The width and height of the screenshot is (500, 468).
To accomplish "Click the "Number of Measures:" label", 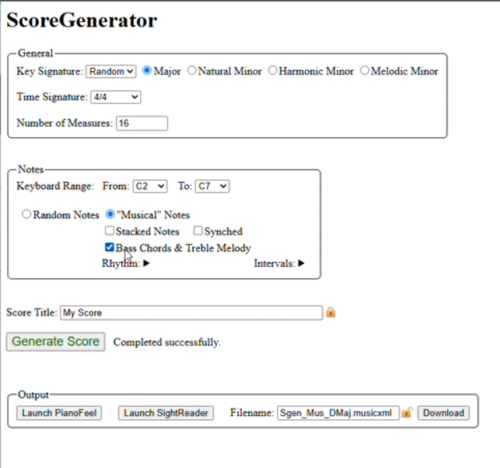I will click(64, 123).
